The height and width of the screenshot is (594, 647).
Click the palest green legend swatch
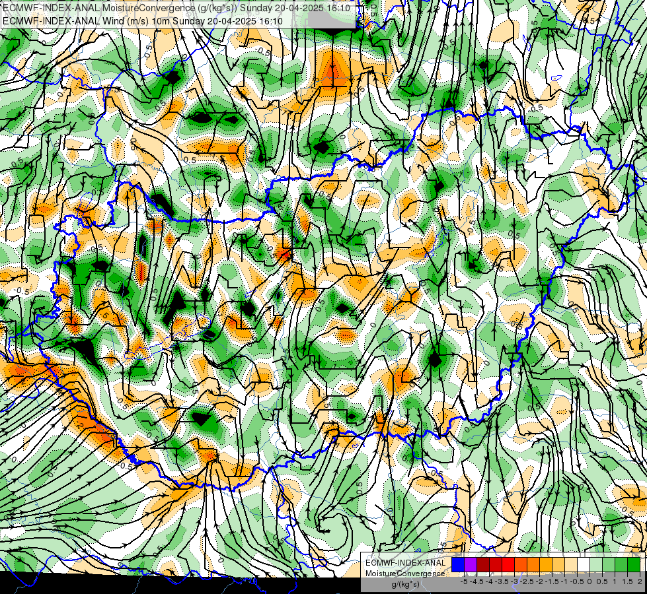click(x=596, y=565)
